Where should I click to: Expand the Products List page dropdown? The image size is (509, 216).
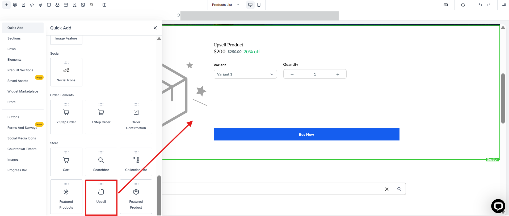(225, 5)
